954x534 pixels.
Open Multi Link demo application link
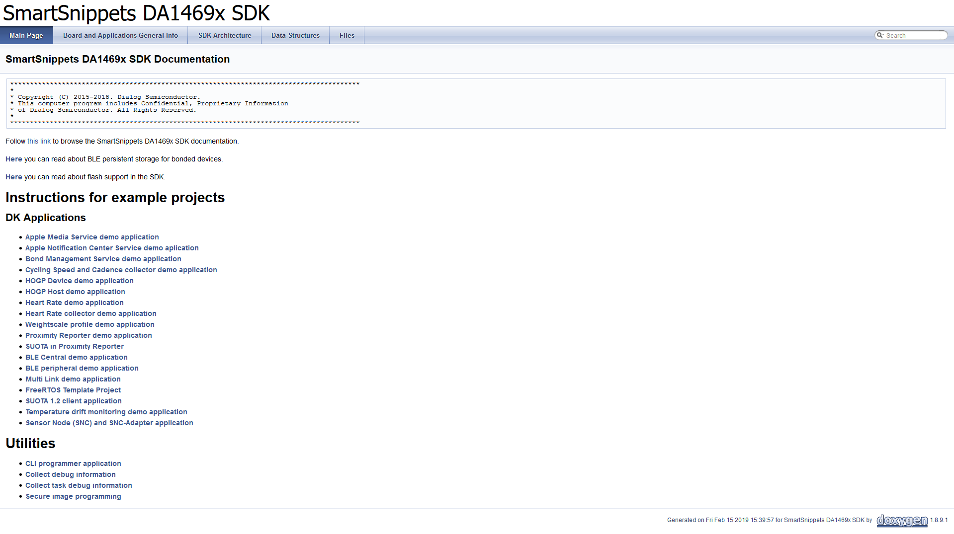click(x=73, y=379)
